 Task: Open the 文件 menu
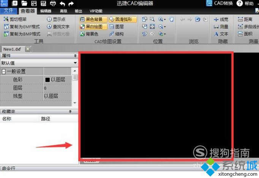(x=8, y=11)
